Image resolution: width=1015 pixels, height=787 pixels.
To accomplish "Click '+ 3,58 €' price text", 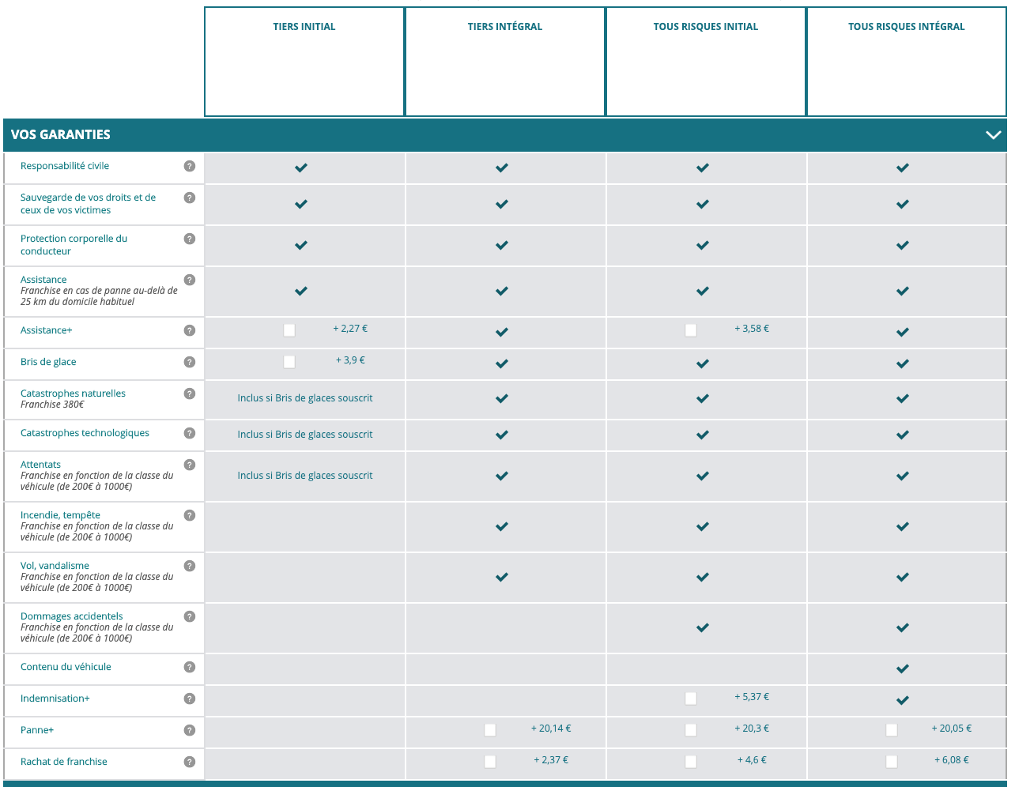I will [x=752, y=329].
